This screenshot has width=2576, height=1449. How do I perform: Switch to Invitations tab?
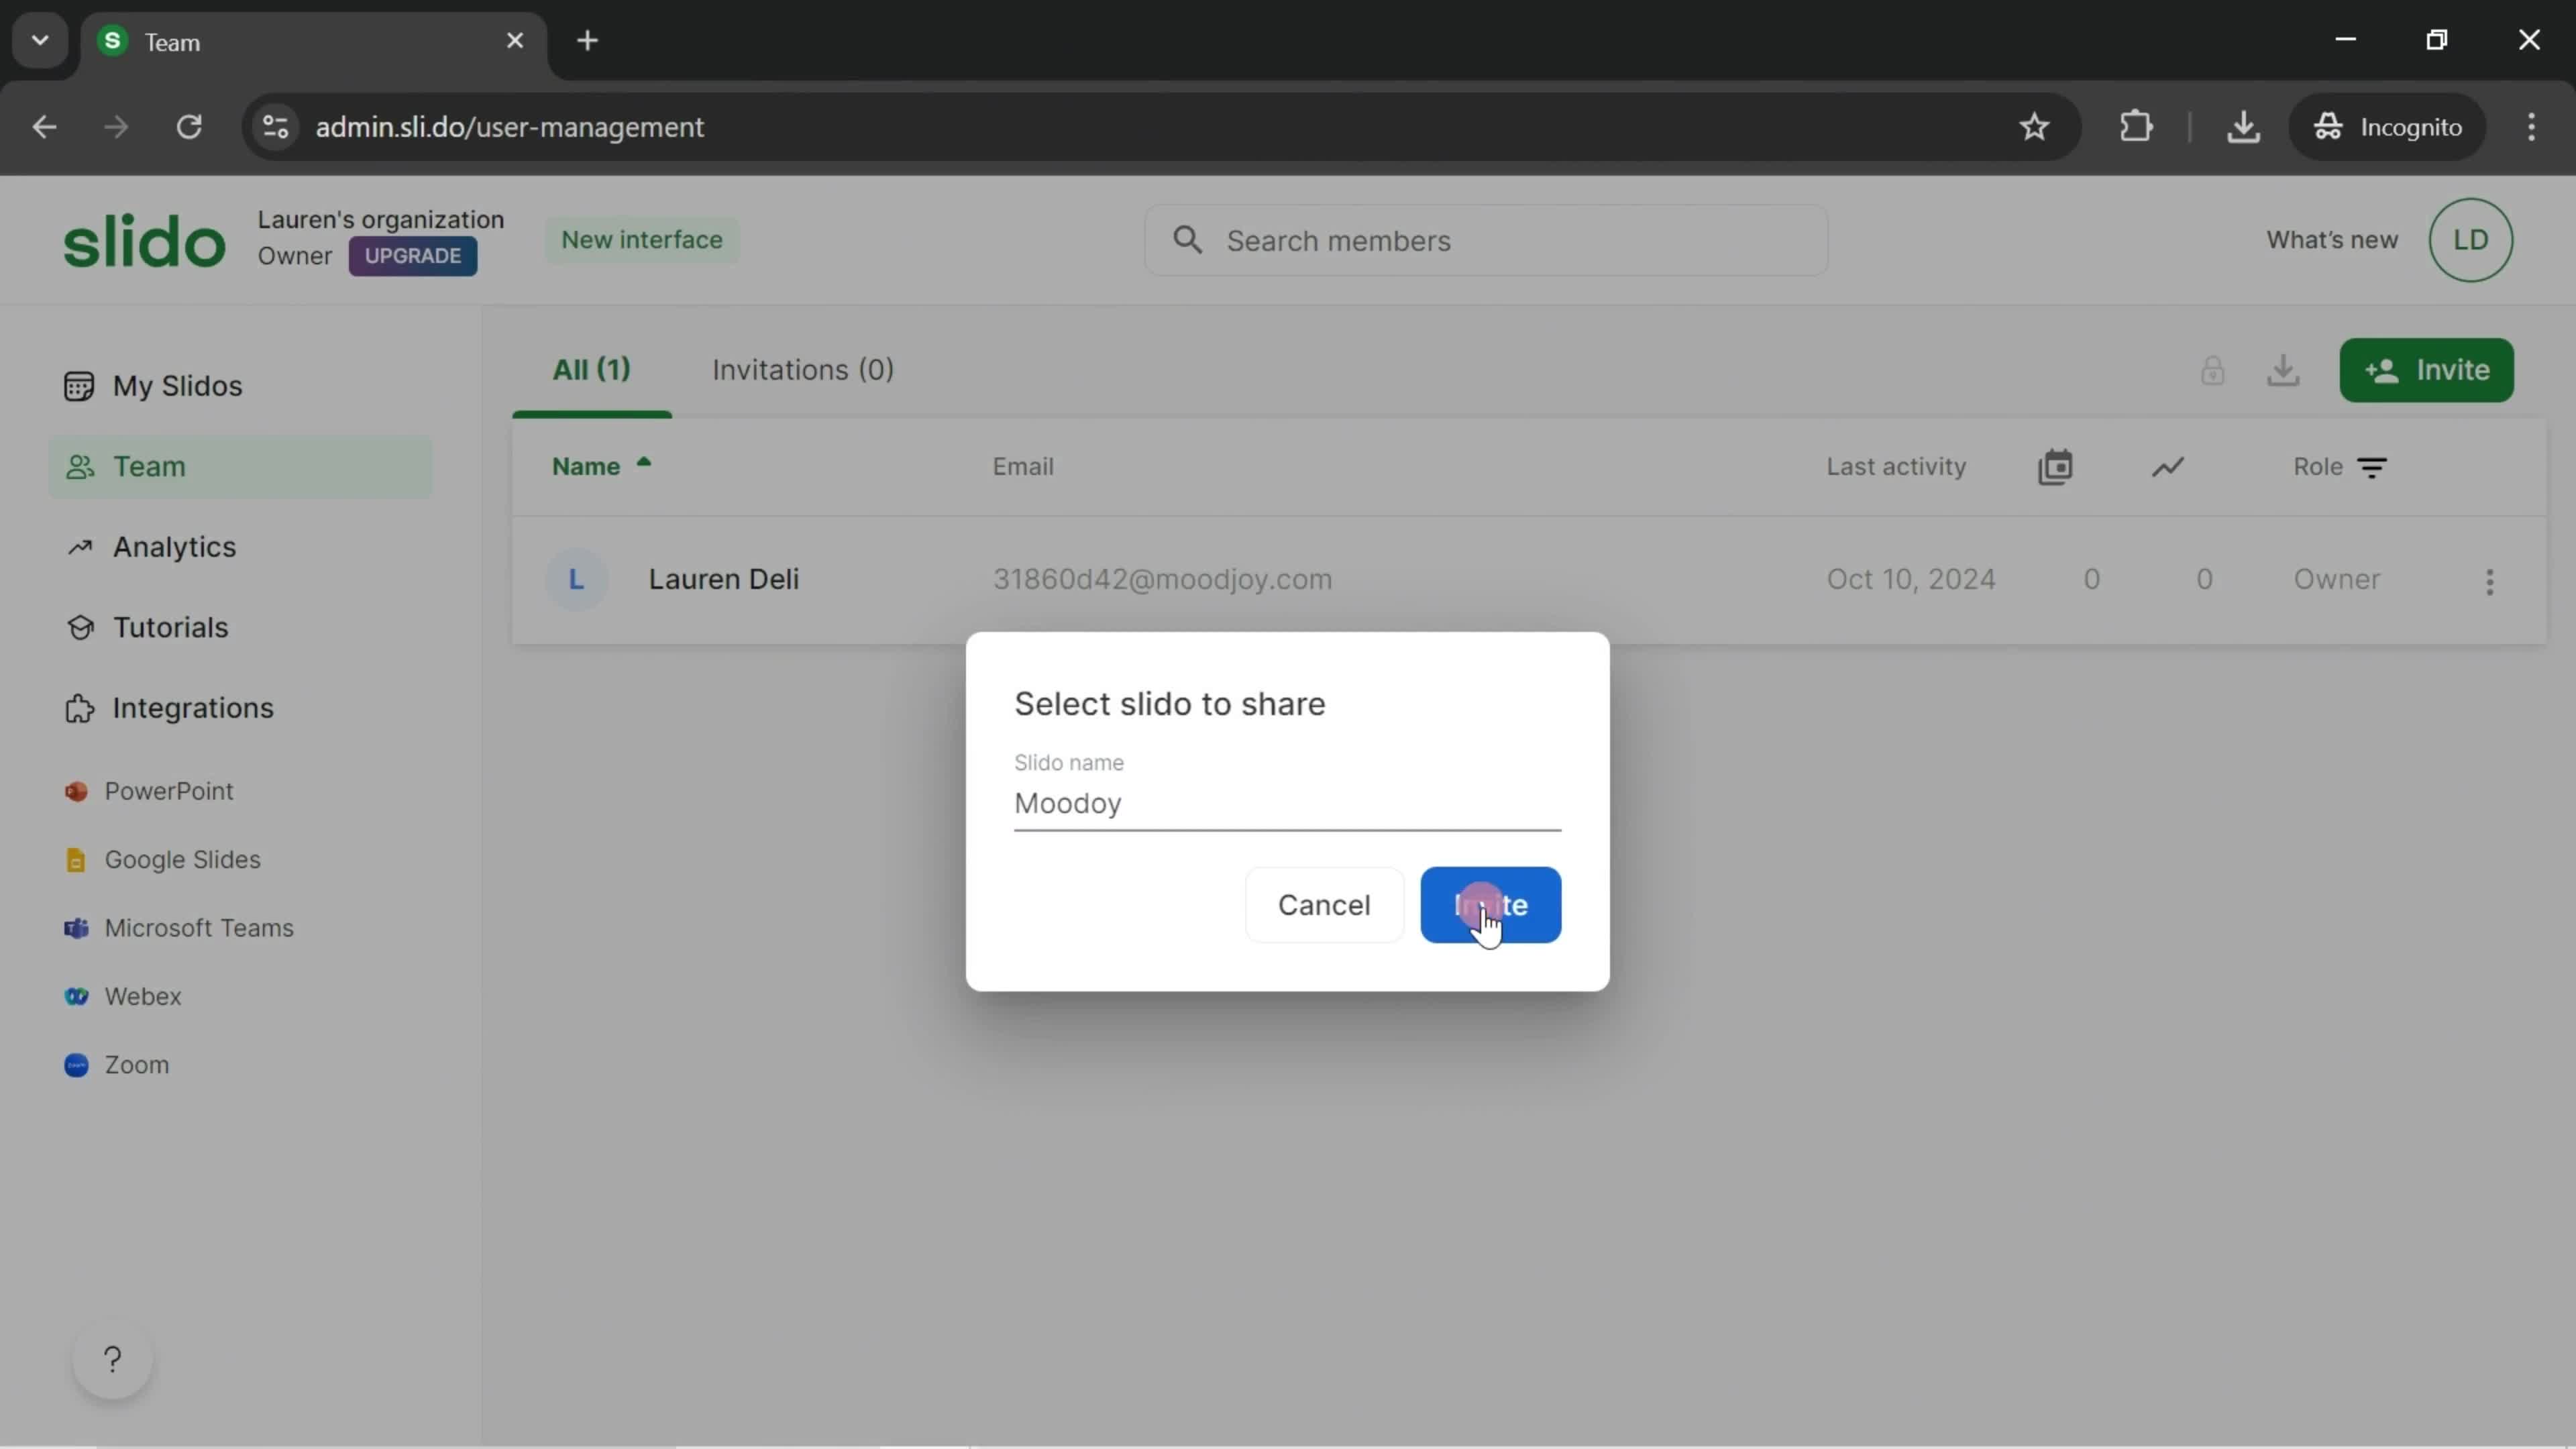[802, 368]
